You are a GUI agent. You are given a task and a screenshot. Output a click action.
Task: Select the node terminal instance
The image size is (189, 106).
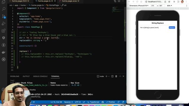click(100, 76)
